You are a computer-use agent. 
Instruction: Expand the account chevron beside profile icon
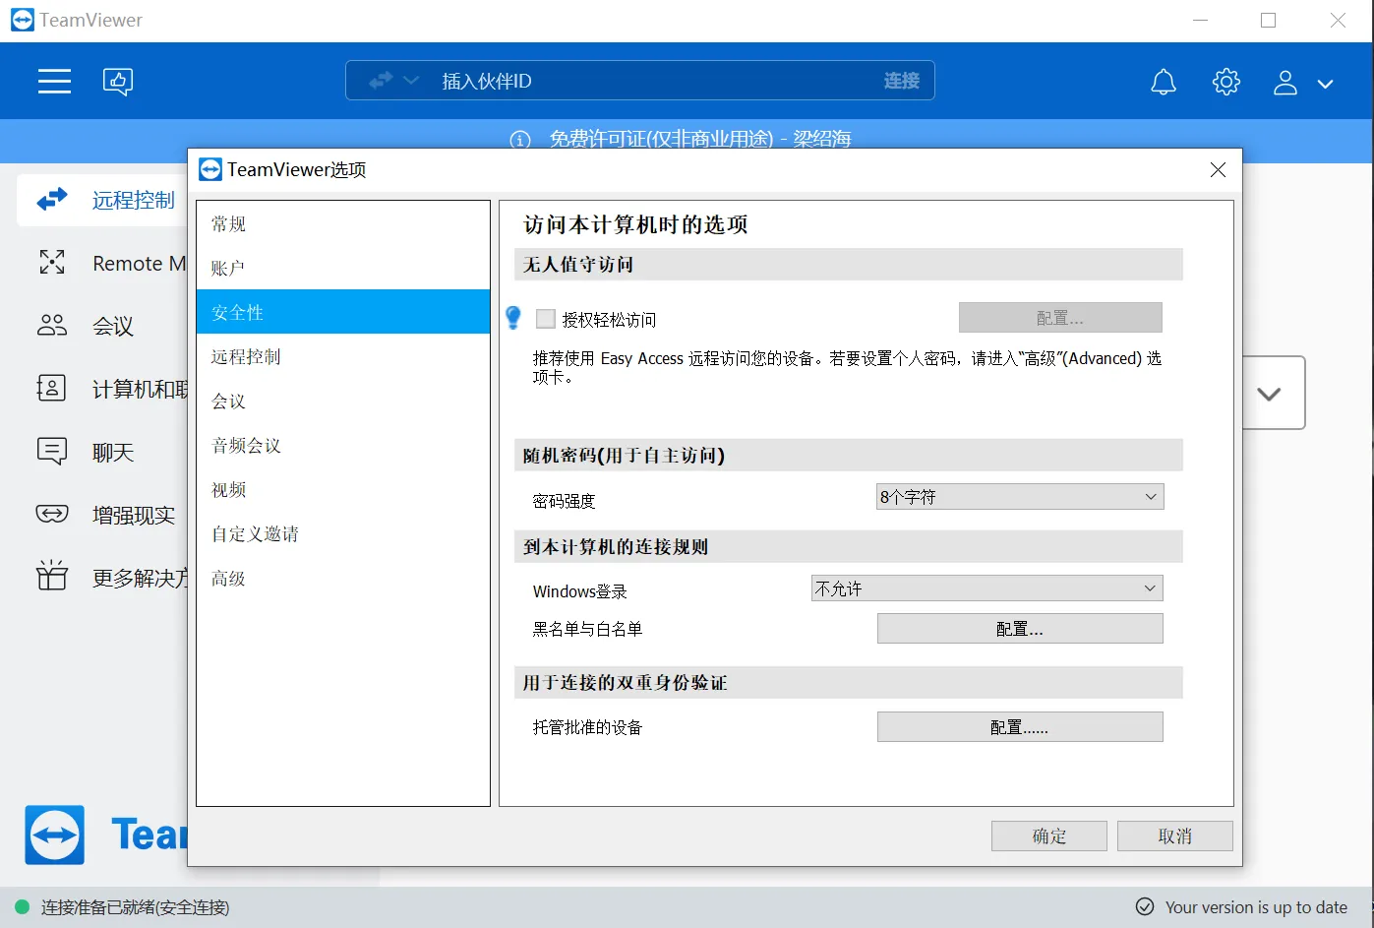tap(1326, 84)
